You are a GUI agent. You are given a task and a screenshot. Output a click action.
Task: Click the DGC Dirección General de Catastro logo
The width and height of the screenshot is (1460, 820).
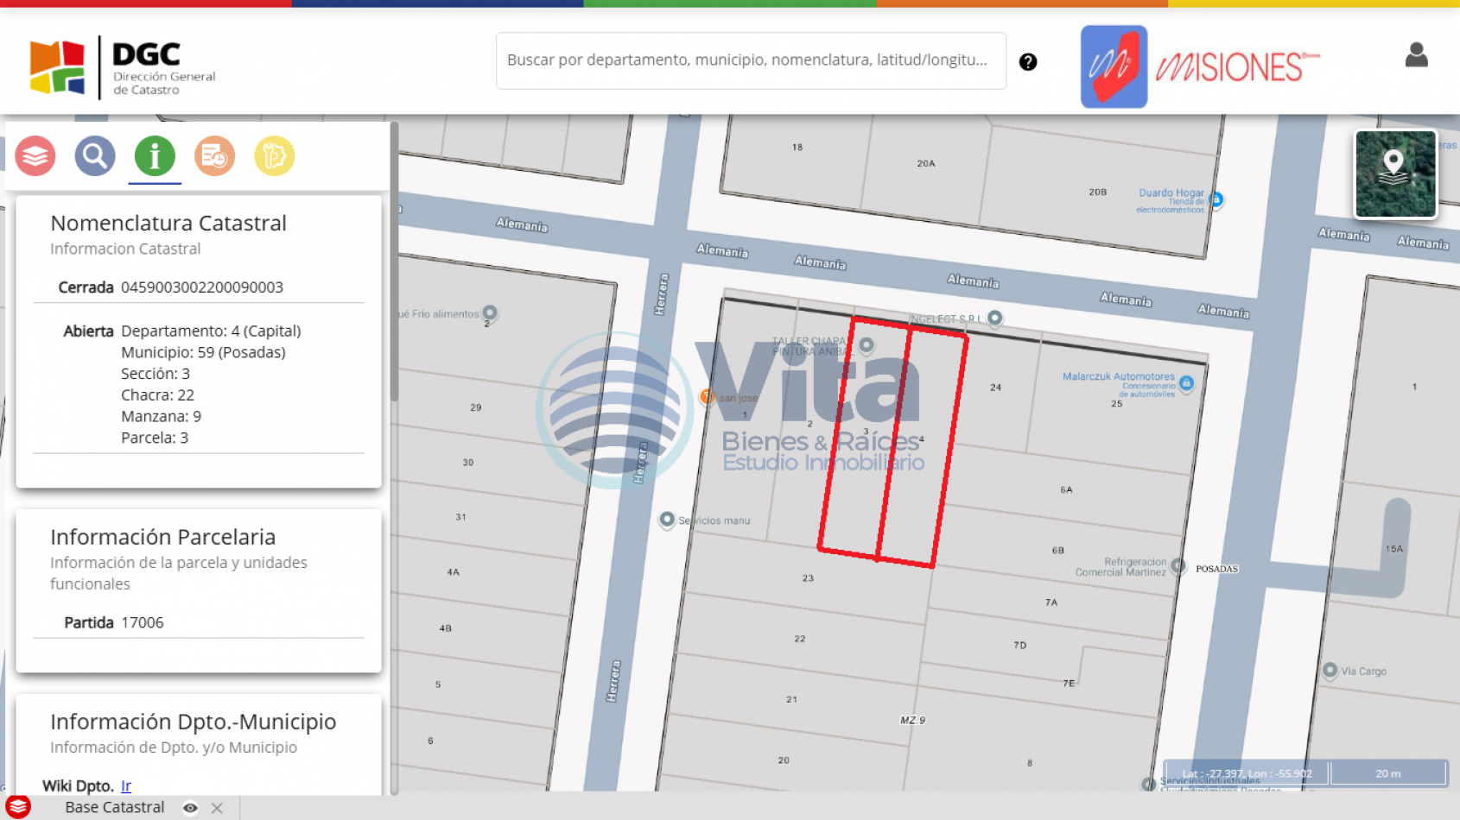(x=122, y=67)
